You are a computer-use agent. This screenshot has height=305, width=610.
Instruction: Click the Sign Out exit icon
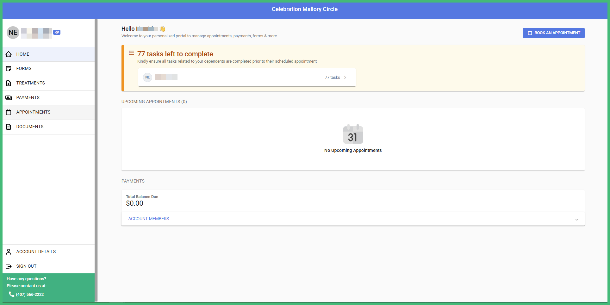point(9,266)
